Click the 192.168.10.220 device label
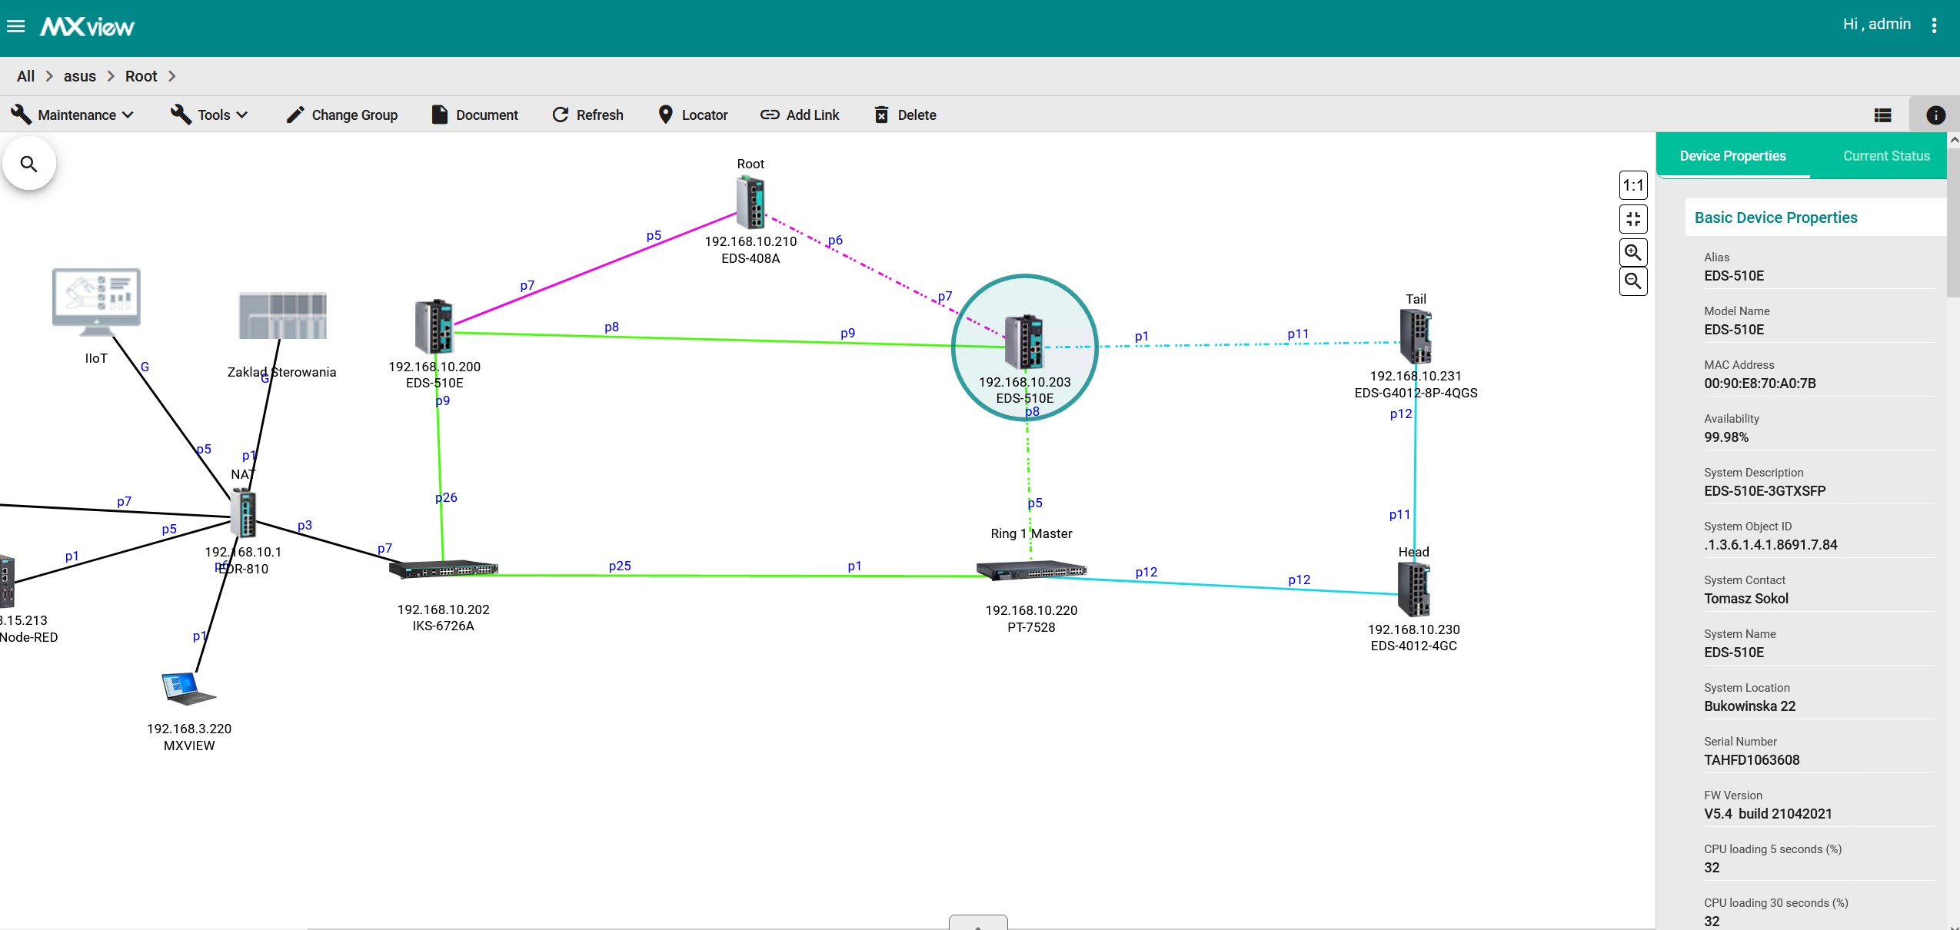Screen dimensions: 1960x930 coord(1031,610)
